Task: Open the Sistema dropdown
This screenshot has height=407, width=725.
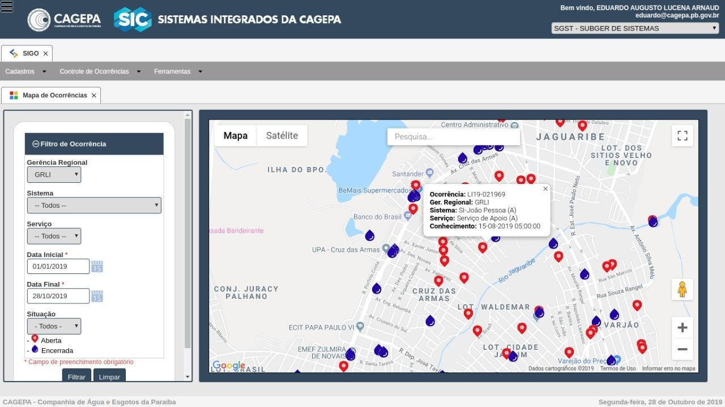Action: (94, 205)
